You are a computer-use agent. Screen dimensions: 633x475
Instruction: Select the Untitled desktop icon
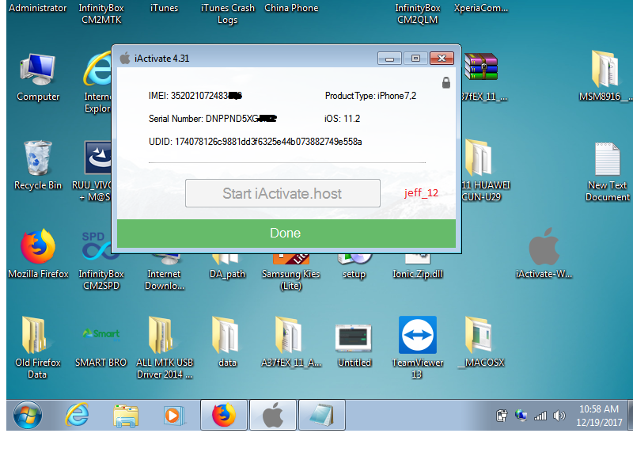click(x=354, y=344)
